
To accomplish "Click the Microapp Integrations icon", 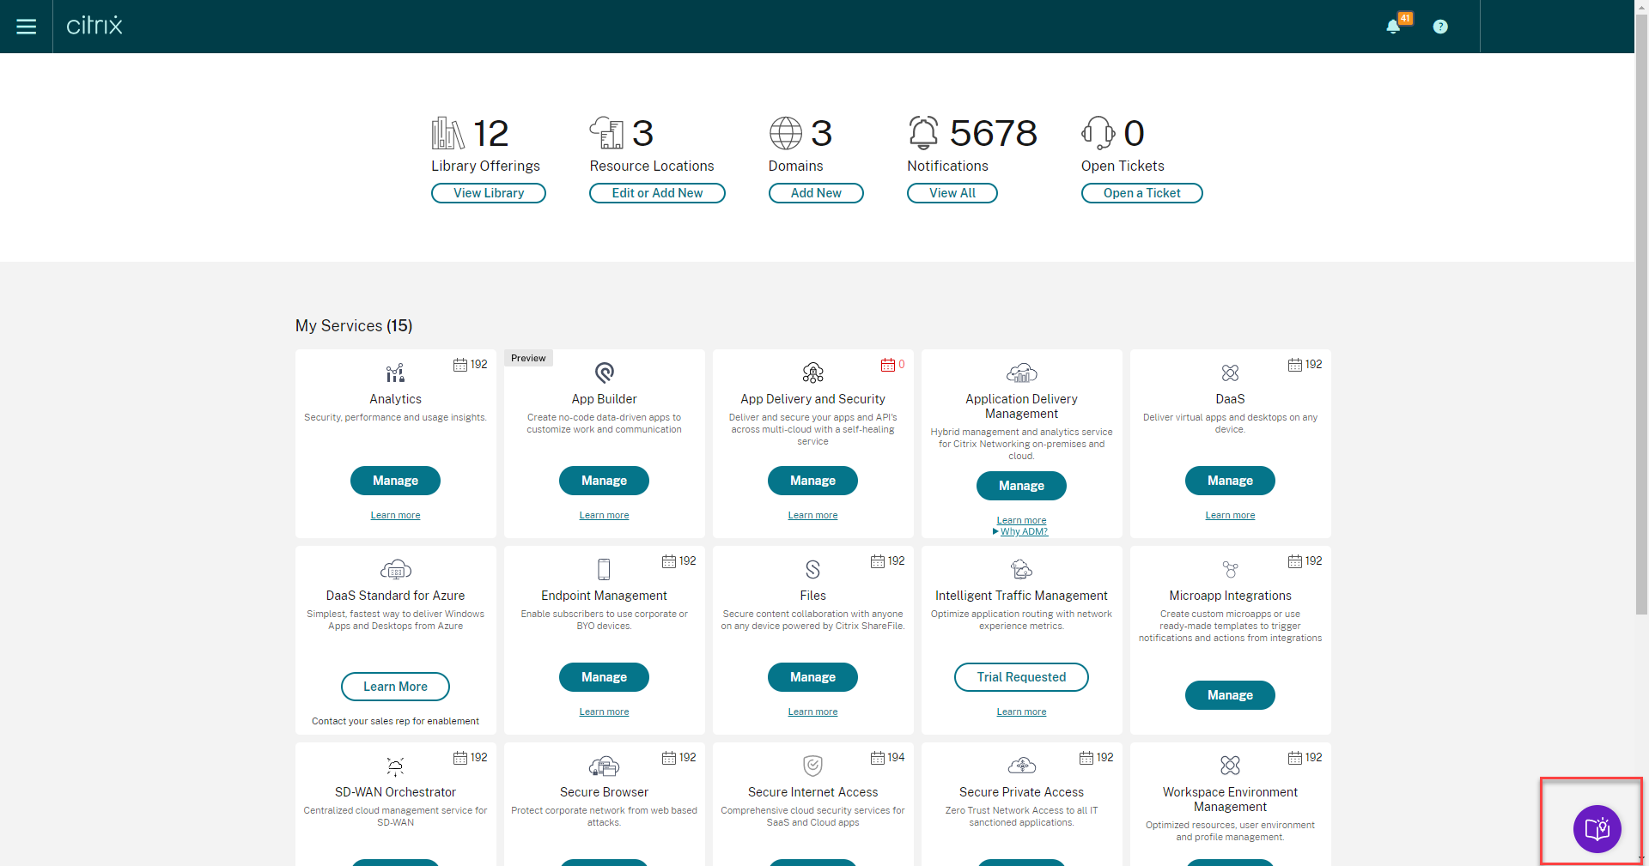I will [x=1230, y=569].
